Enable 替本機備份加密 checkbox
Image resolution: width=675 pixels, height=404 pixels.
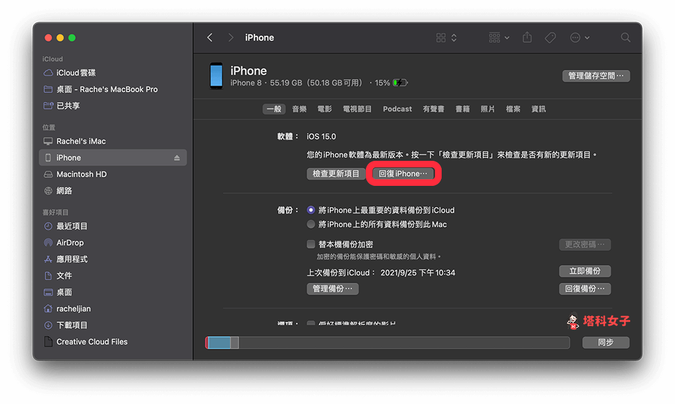tap(311, 245)
